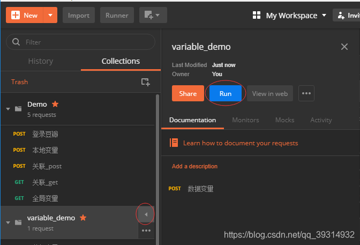Click the Invite people icon button
The width and height of the screenshot is (360, 245).
point(347,15)
